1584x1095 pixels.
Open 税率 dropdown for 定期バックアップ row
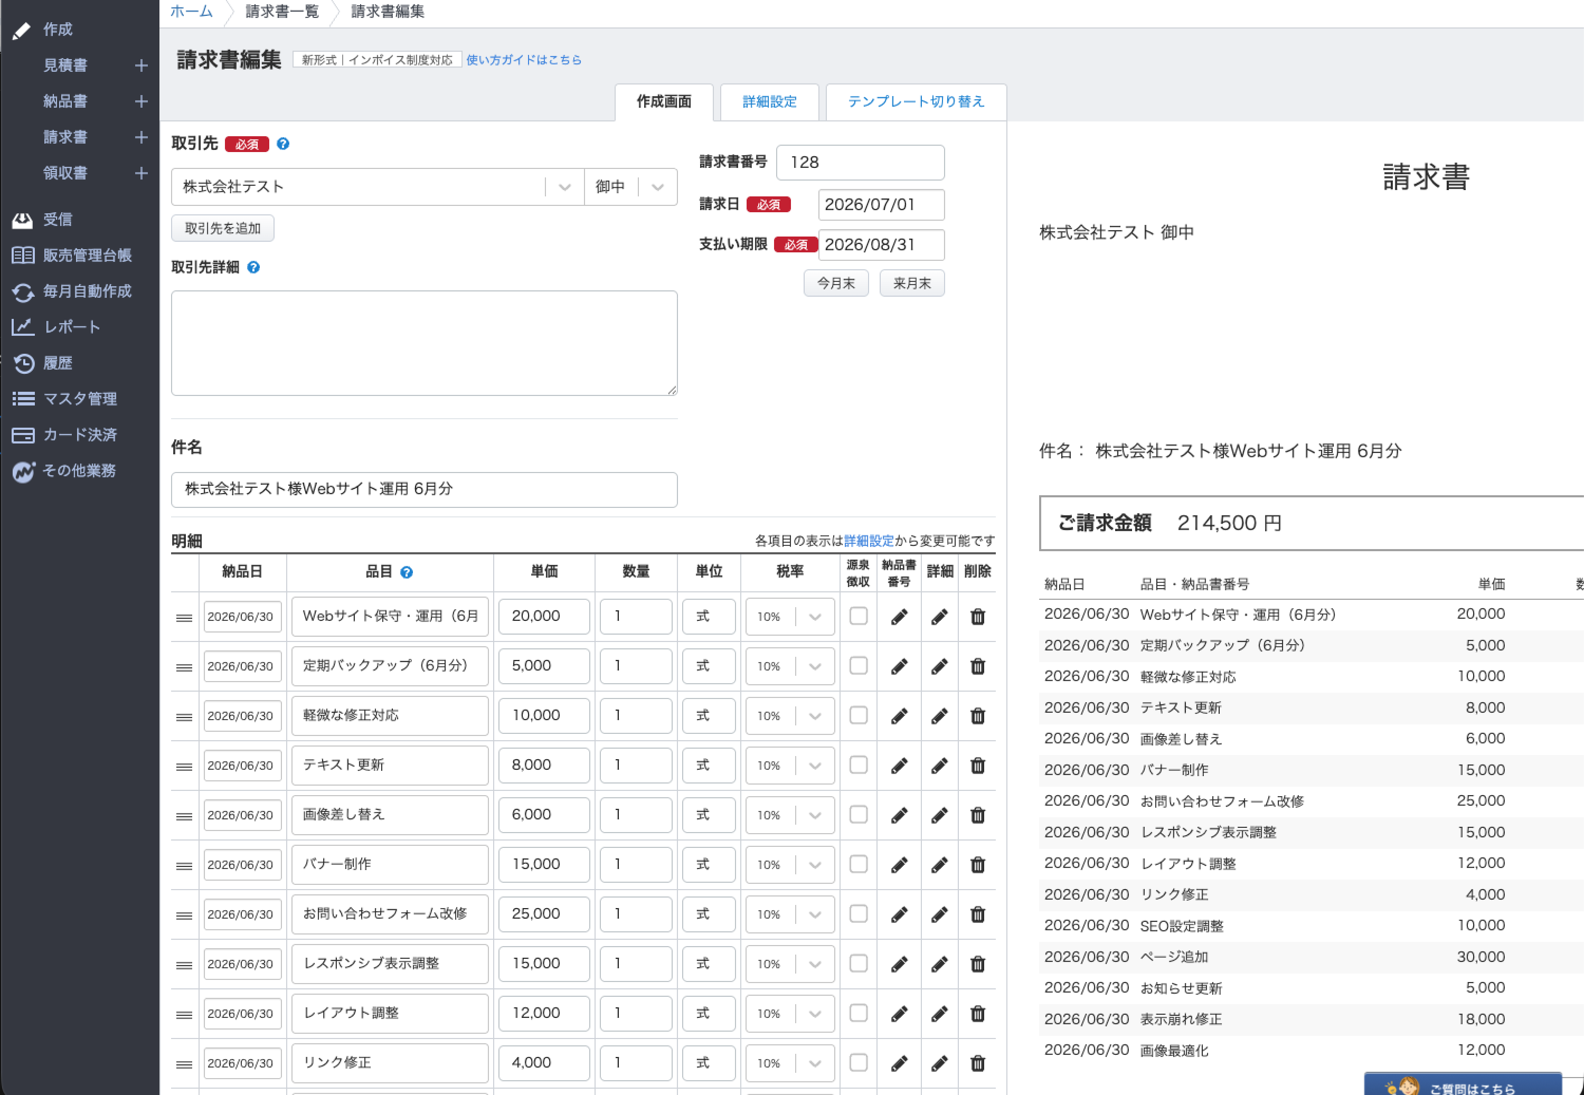click(789, 666)
